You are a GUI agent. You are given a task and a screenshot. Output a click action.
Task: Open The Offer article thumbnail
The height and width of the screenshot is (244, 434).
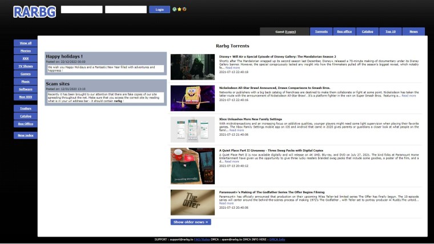(192, 202)
